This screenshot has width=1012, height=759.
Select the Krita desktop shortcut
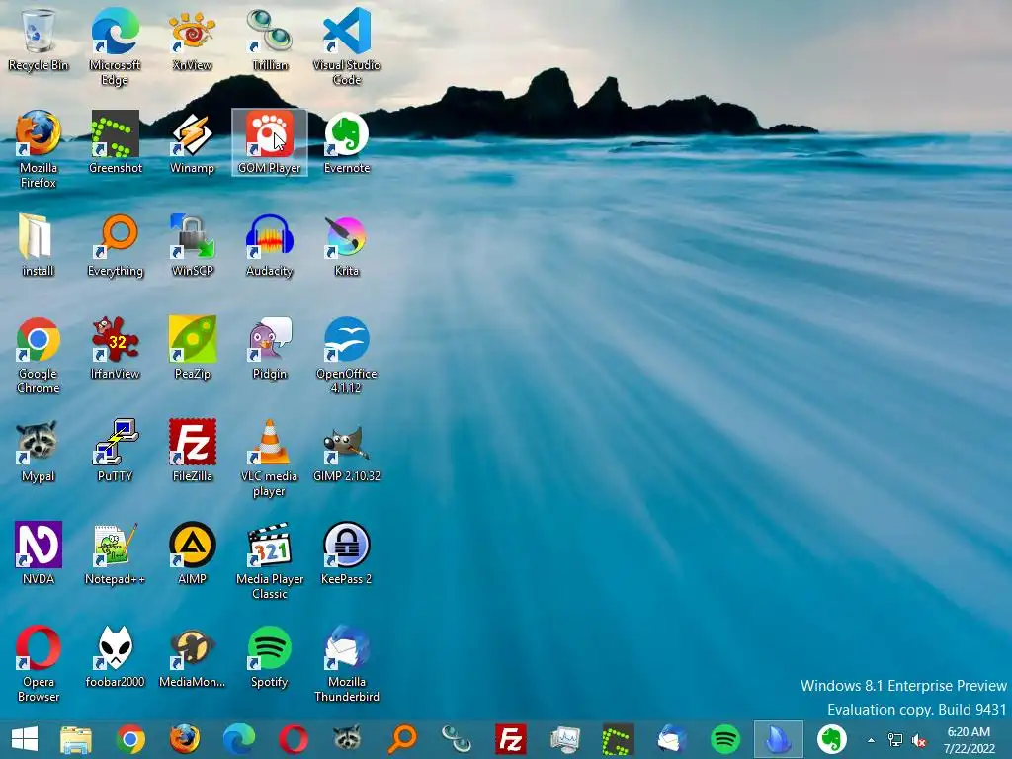coord(347,245)
